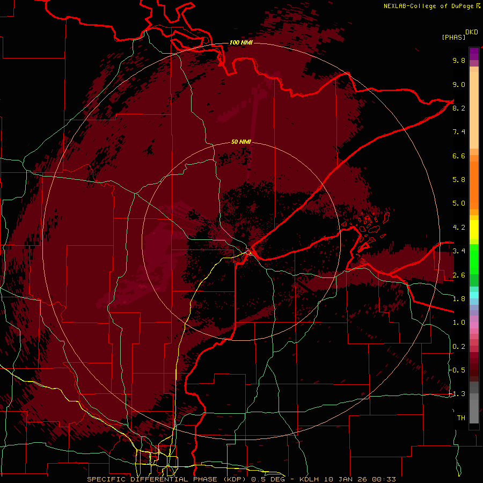Click the DKD label above the color scale

pyautogui.click(x=472, y=32)
